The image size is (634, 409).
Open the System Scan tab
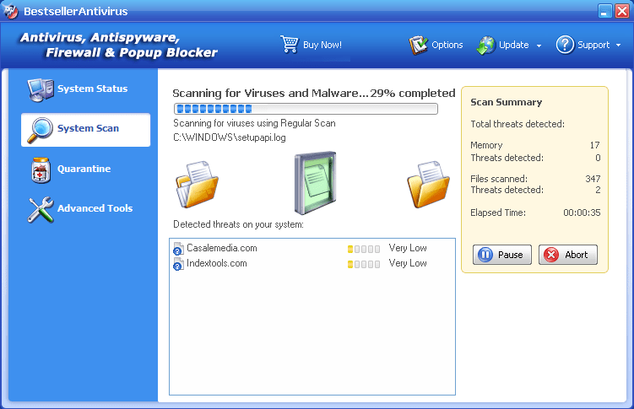click(x=86, y=130)
